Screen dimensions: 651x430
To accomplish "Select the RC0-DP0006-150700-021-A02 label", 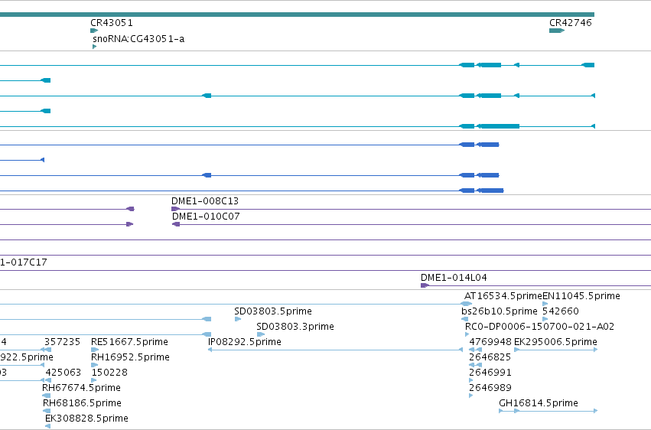I will click(x=539, y=327).
